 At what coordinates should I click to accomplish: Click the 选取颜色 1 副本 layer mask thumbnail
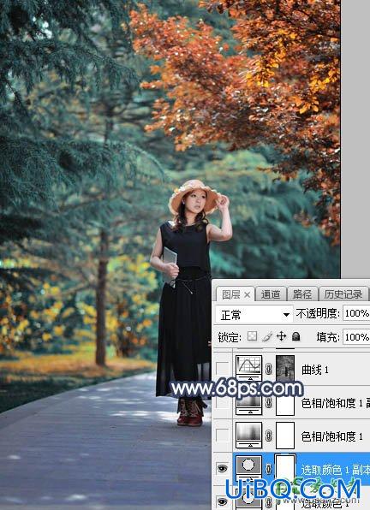285,468
